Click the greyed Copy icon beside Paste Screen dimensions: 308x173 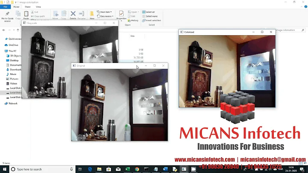(x=18, y=14)
